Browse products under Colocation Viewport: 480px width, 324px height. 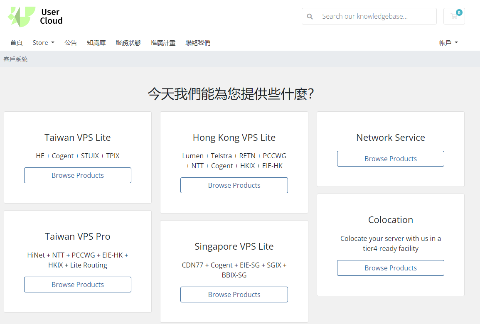tap(390, 268)
